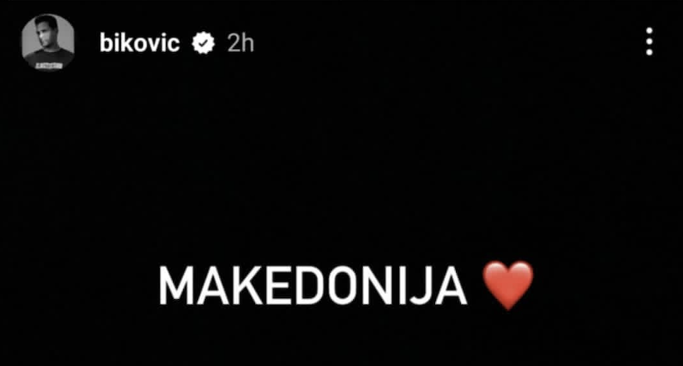
Task: Open the overflow dots beside the story header
Action: click(x=649, y=42)
